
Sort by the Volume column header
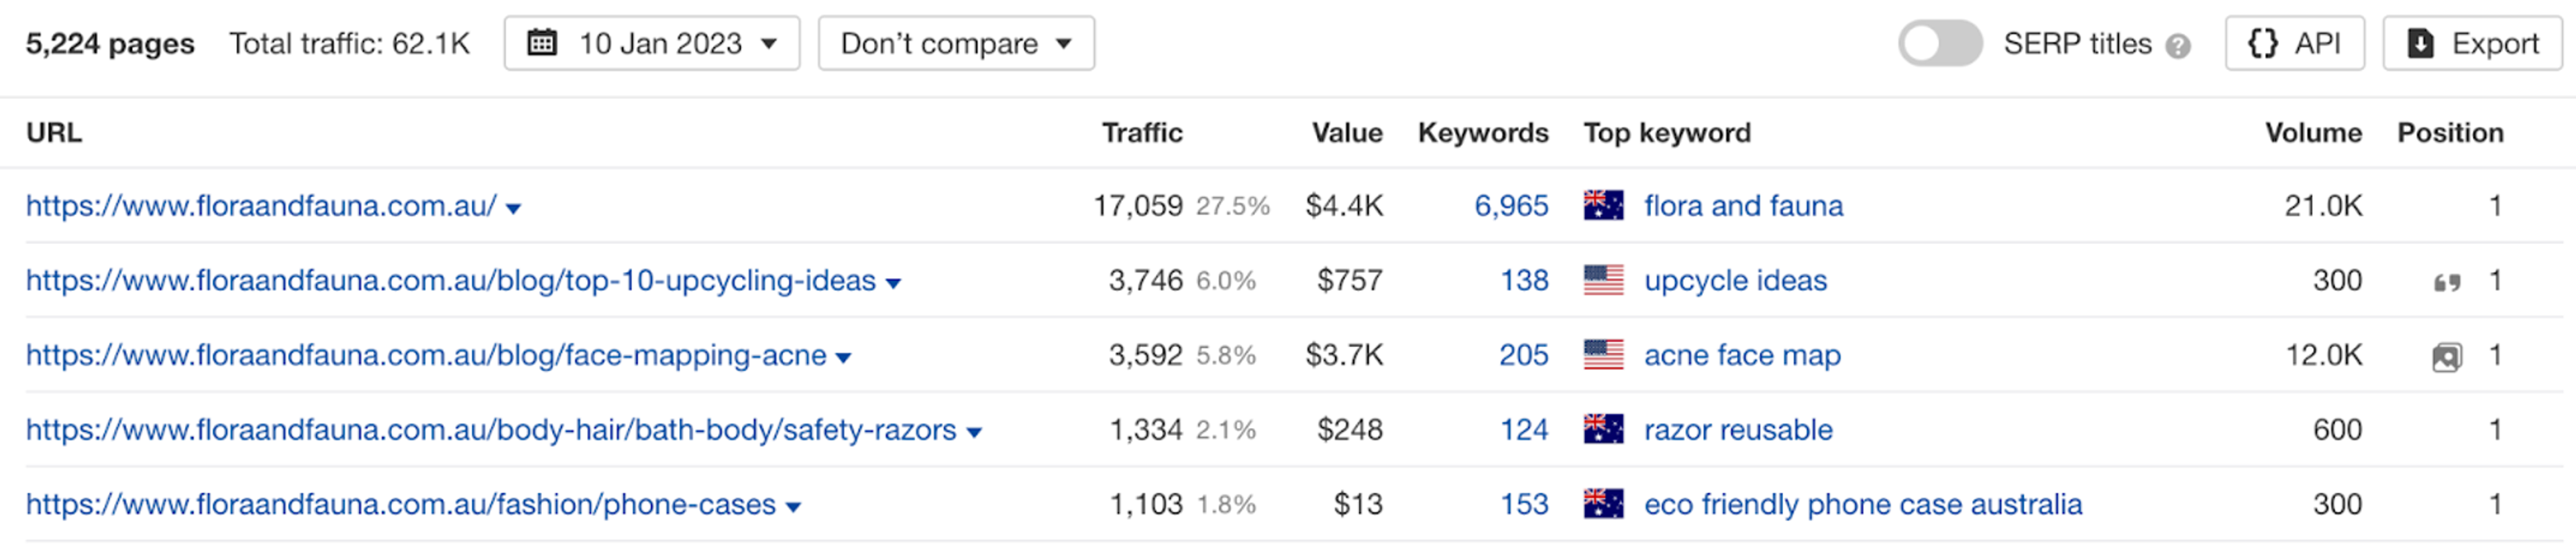click(x=2313, y=132)
